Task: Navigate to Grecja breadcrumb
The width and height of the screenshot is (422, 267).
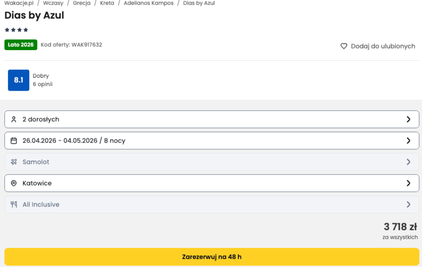Action: [82, 3]
